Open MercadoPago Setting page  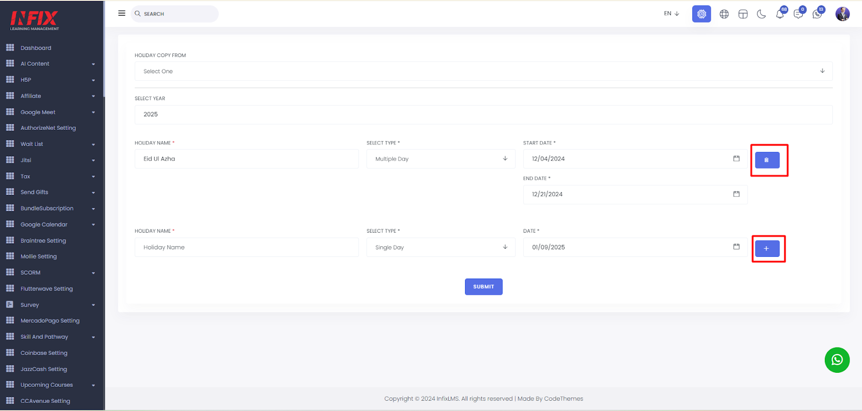50,321
